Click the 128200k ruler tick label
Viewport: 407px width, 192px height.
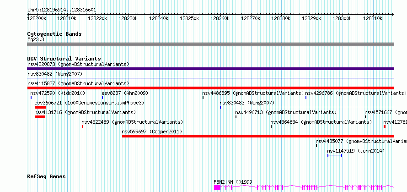click(37, 18)
